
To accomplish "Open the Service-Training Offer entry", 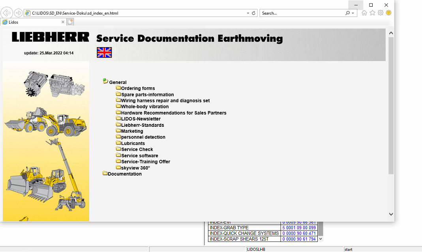I will pyautogui.click(x=146, y=161).
